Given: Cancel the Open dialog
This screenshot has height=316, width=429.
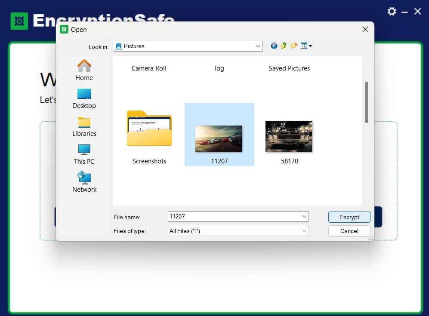Looking at the screenshot, I should click(x=349, y=231).
